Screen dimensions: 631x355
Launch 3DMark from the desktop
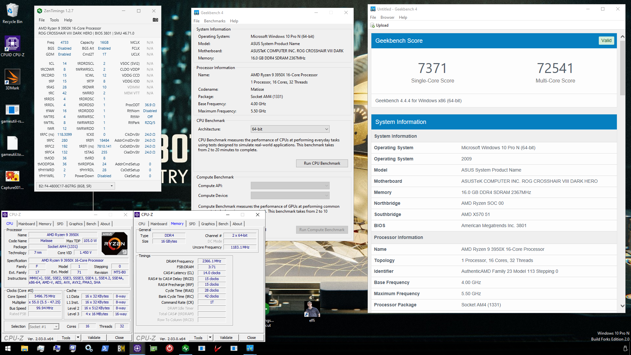tap(12, 79)
